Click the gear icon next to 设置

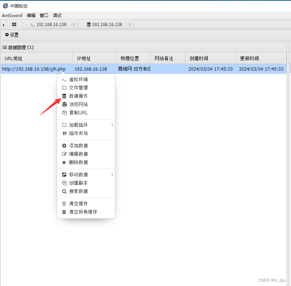point(7,35)
